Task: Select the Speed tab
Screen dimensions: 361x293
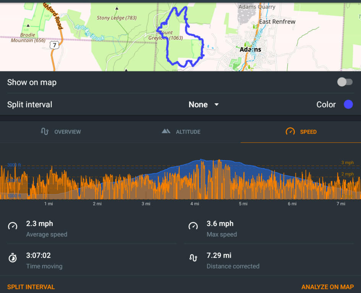Action: pos(301,132)
